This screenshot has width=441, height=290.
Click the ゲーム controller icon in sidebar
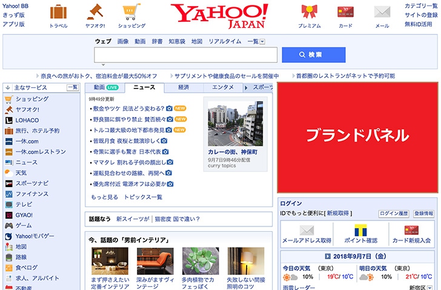click(x=8, y=226)
